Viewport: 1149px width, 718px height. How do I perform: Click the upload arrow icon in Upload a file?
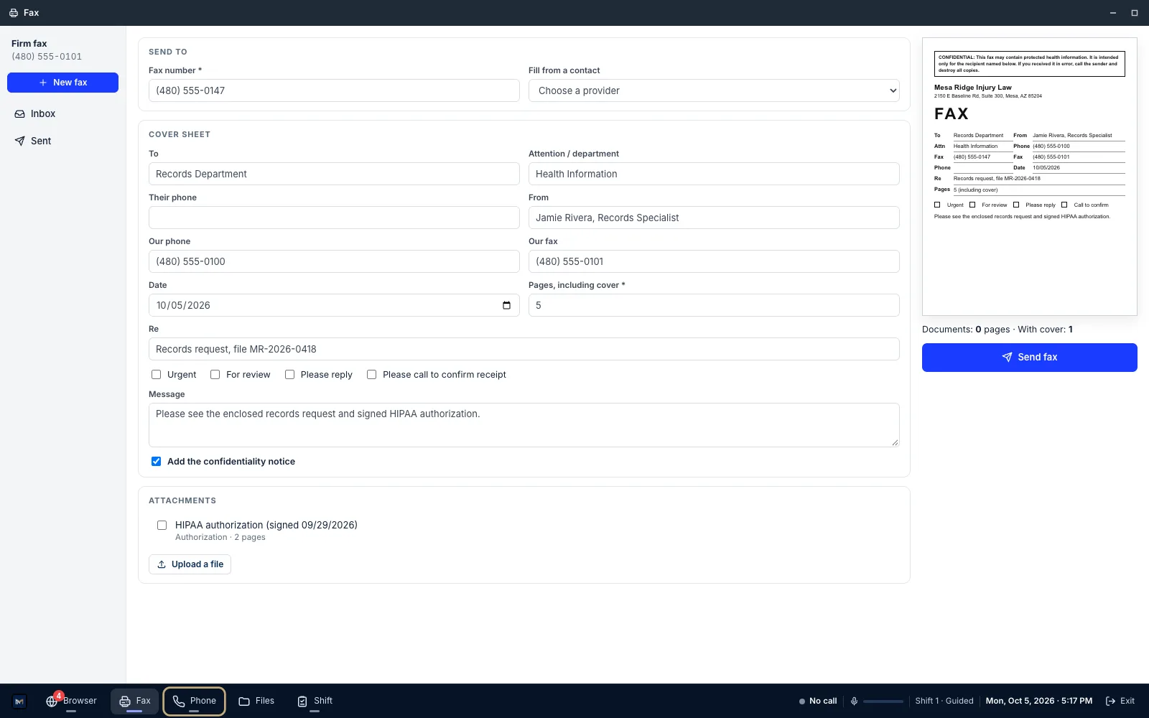click(x=162, y=564)
